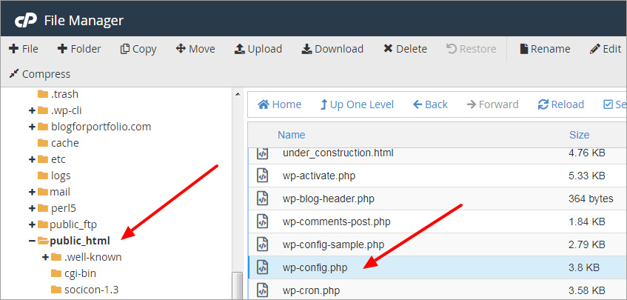Collapse the public_html folder
This screenshot has width=627, height=300.
tap(32, 241)
